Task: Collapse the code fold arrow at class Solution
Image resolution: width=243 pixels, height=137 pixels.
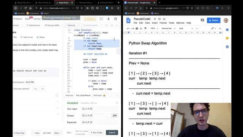Action: [71, 30]
